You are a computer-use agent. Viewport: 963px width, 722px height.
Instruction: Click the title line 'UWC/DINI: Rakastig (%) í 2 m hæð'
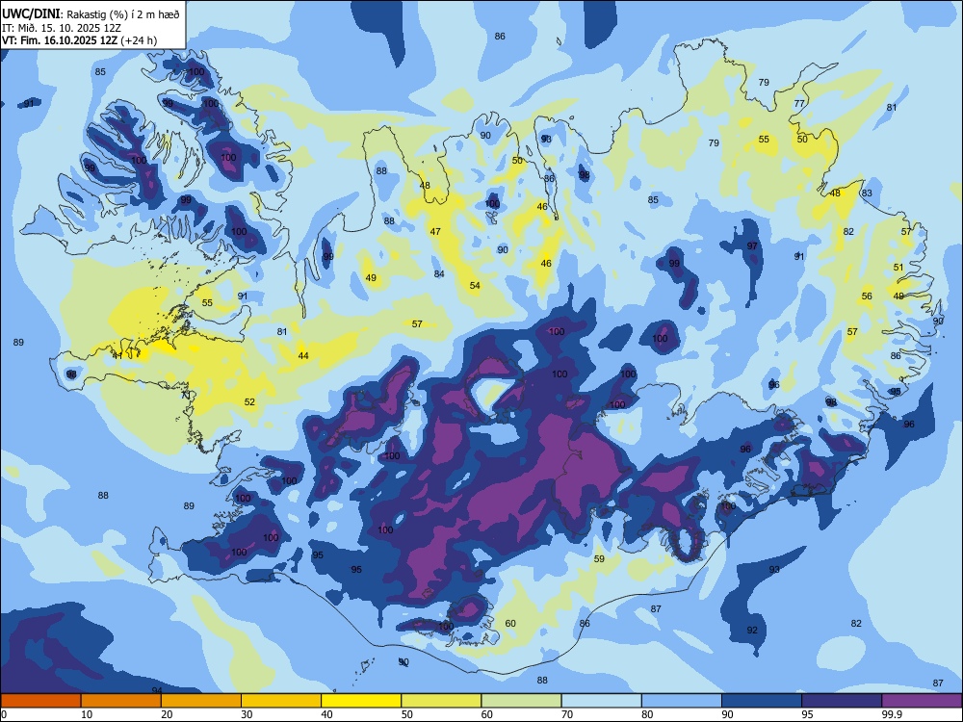[91, 14]
